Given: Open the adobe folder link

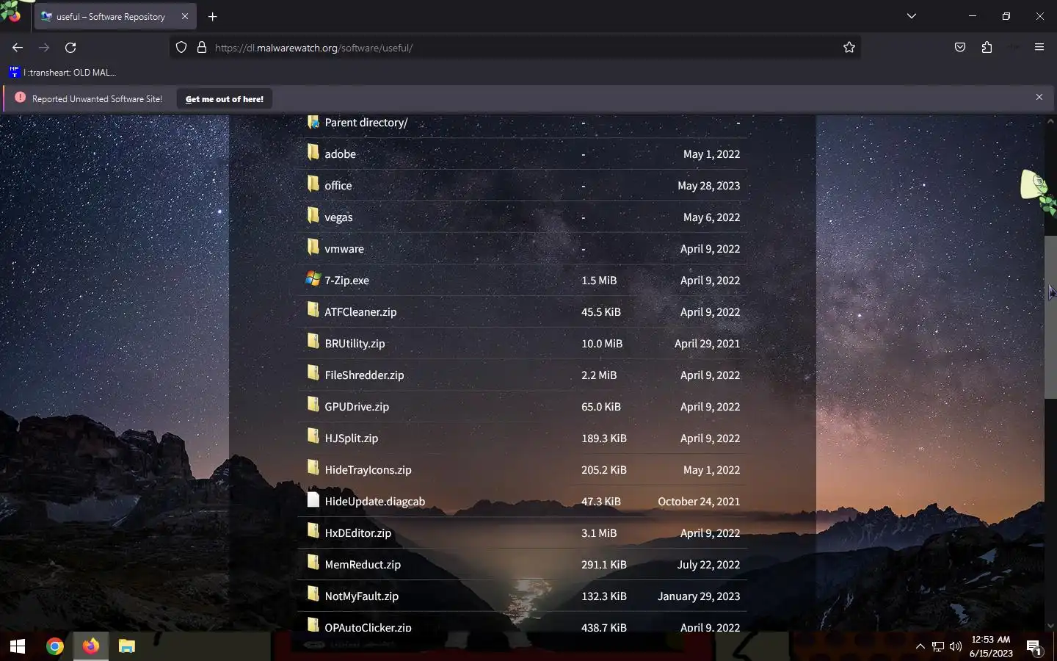Looking at the screenshot, I should [340, 154].
